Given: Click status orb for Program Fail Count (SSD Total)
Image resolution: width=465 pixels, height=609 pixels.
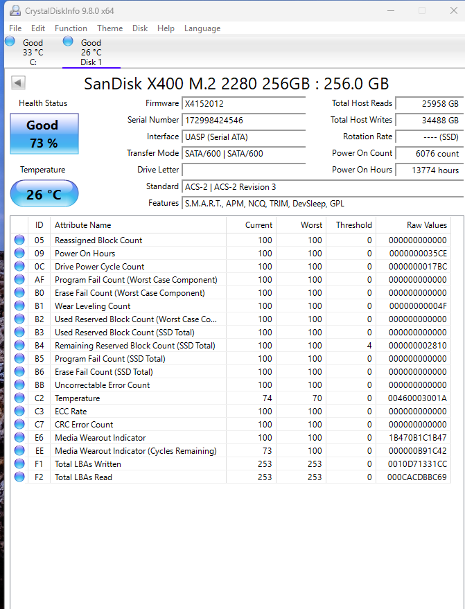Looking at the screenshot, I should (x=19, y=358).
